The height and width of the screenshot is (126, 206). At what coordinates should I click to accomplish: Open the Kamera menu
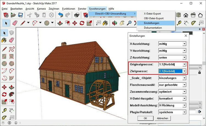(41, 9)
